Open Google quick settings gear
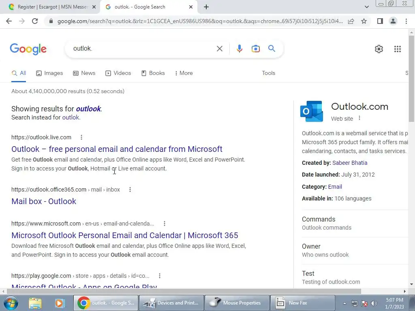Image resolution: width=415 pixels, height=311 pixels. pos(379,49)
